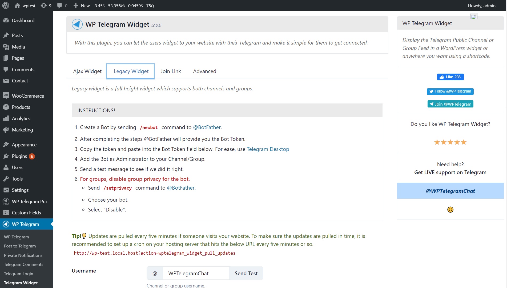Click the v2.0.0 version label
Viewport: 507px width, 288px height.
click(156, 25)
